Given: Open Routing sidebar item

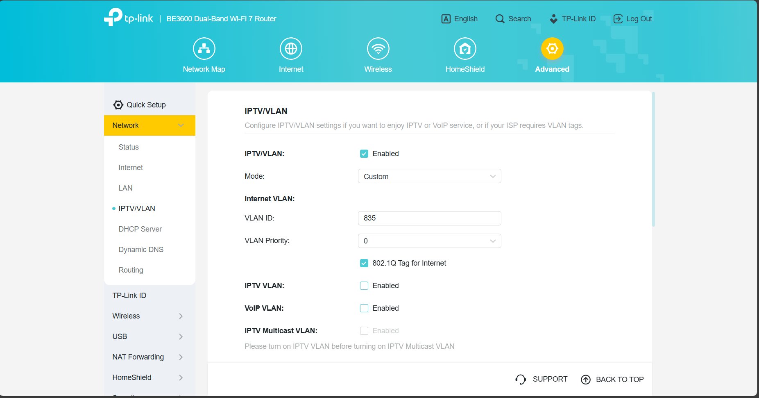Looking at the screenshot, I should point(131,270).
